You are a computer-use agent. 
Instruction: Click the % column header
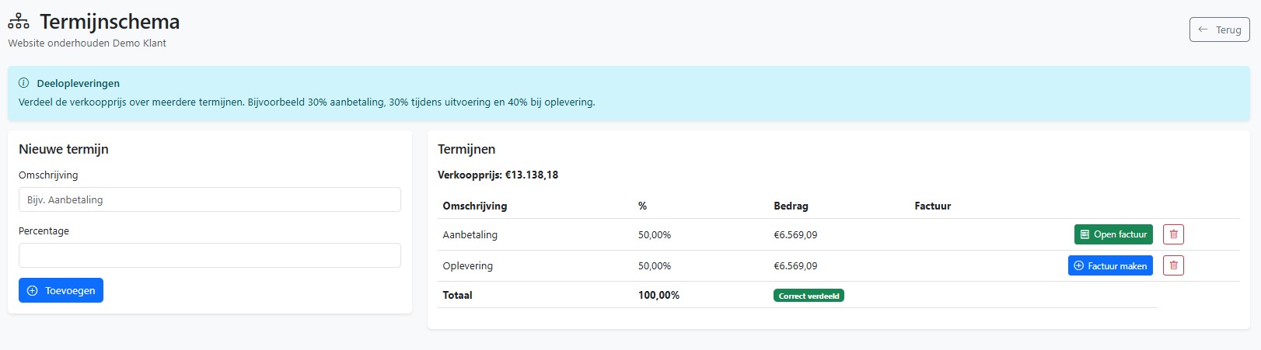[x=642, y=206]
